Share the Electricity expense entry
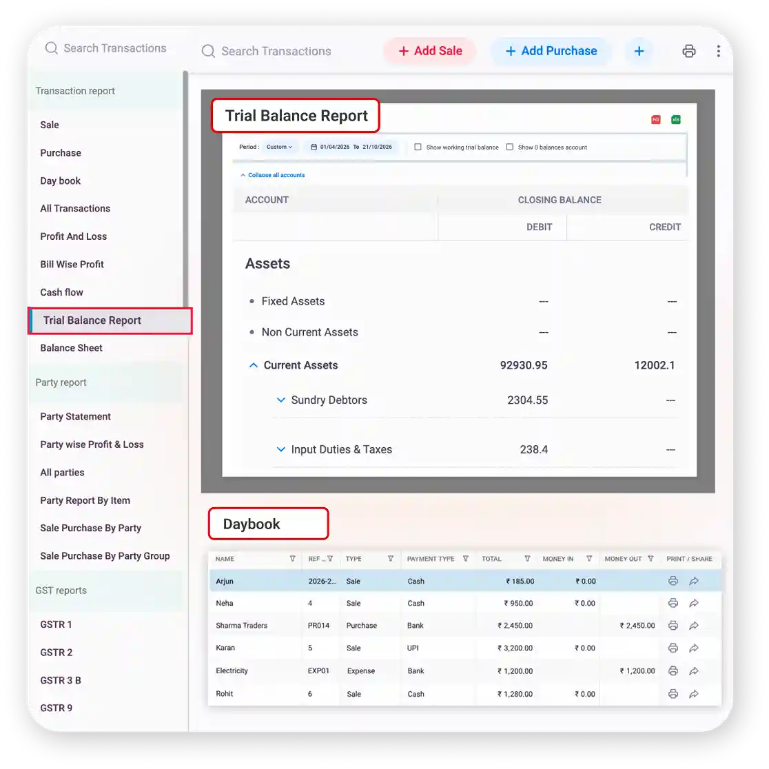Viewport: 769px width, 769px height. 693,670
